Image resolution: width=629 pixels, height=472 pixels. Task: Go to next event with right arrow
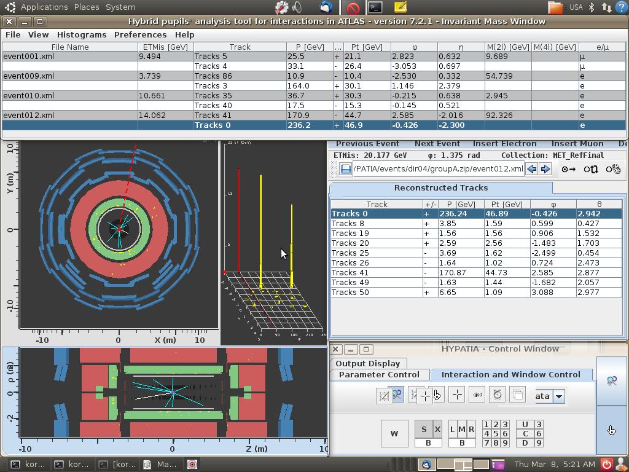click(x=545, y=169)
